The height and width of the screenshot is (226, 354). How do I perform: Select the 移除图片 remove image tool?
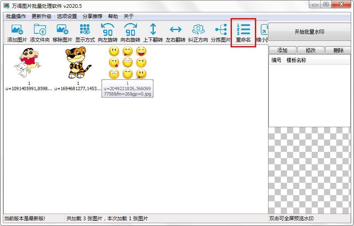[62, 33]
